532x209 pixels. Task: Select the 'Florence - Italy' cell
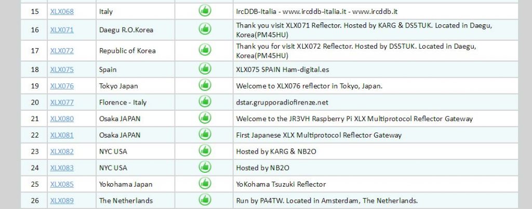point(136,102)
